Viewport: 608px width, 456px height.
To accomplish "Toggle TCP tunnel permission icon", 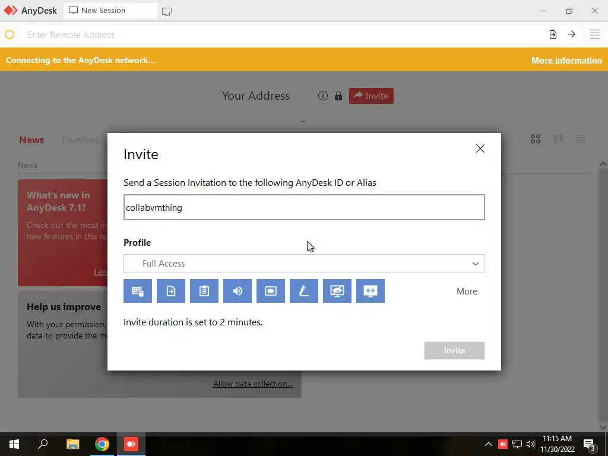I will (x=370, y=291).
